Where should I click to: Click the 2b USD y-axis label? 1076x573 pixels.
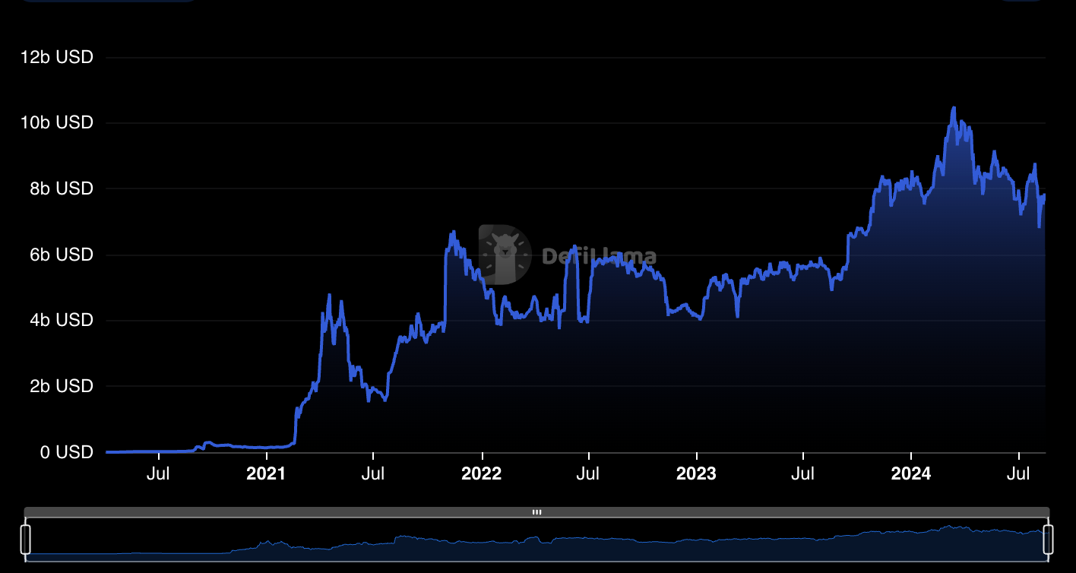click(59, 386)
